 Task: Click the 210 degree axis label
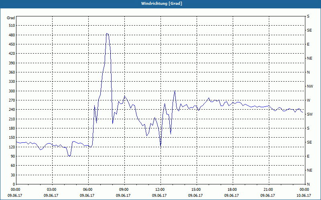click(12, 119)
